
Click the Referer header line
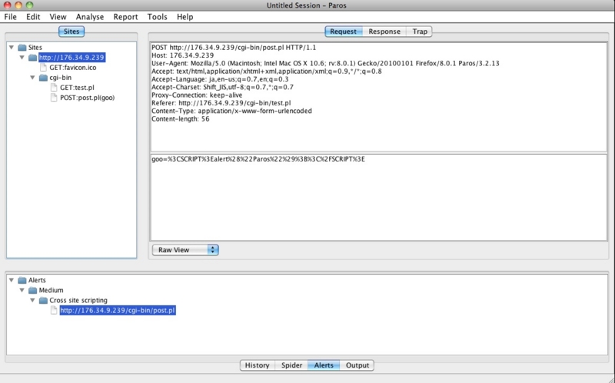click(x=221, y=103)
